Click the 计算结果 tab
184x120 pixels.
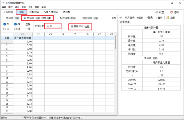[125, 22]
